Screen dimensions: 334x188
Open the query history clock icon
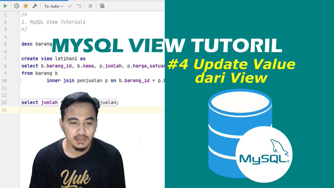(x=17, y=6)
